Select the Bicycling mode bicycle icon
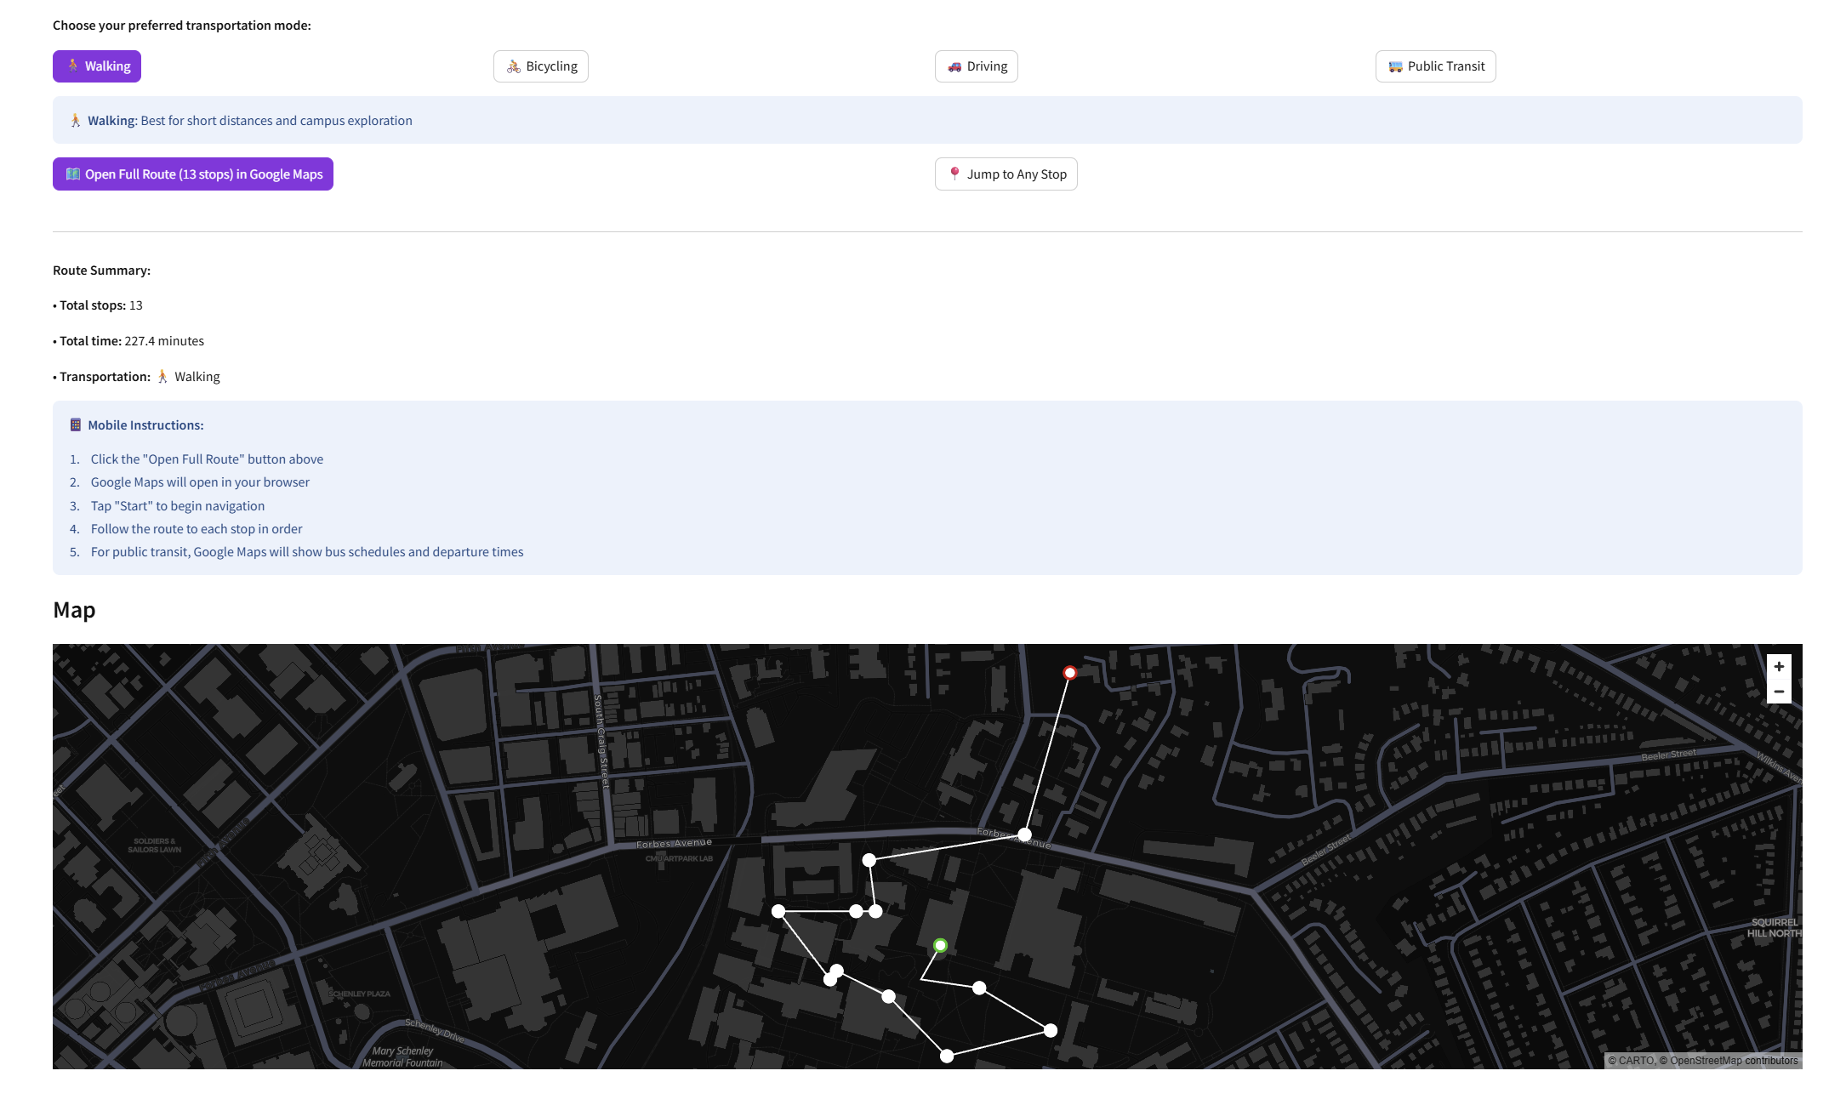 [x=514, y=66]
